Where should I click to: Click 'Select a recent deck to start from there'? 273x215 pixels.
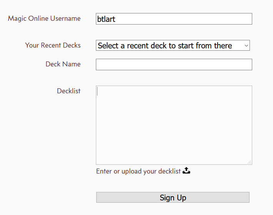point(165,46)
